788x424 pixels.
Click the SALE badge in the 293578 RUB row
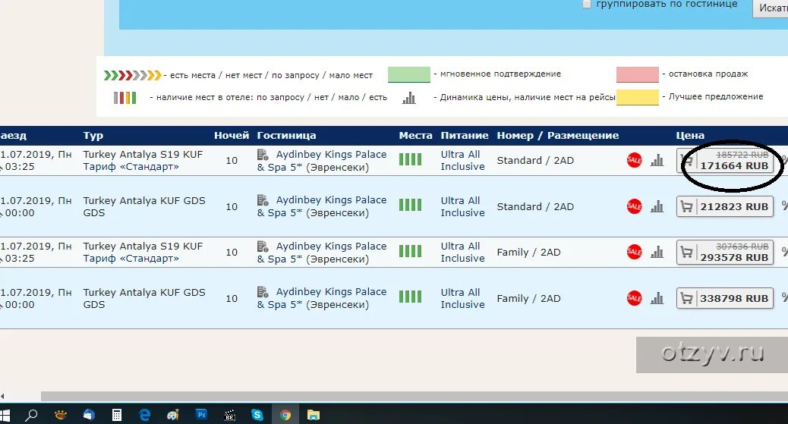pyautogui.click(x=634, y=252)
